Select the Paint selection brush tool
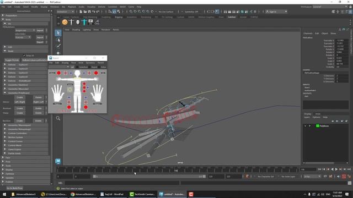The width and height of the screenshot is (353, 198). tap(58, 46)
